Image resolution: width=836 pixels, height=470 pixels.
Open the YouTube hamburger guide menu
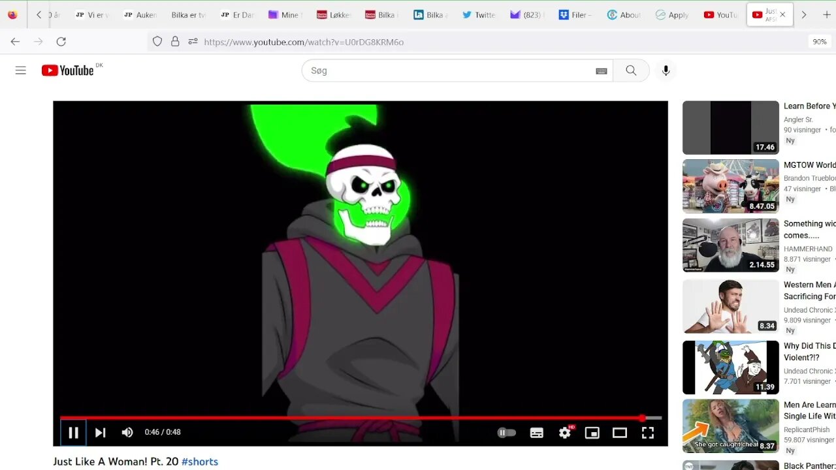[21, 70]
